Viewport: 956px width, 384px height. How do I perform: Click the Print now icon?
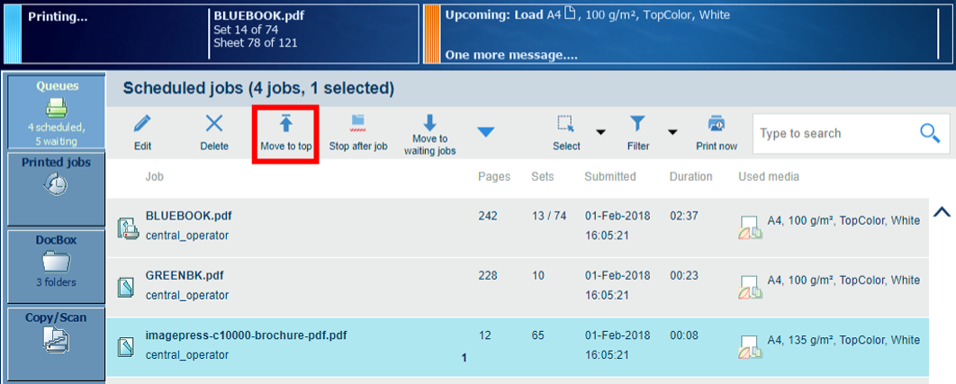(717, 124)
